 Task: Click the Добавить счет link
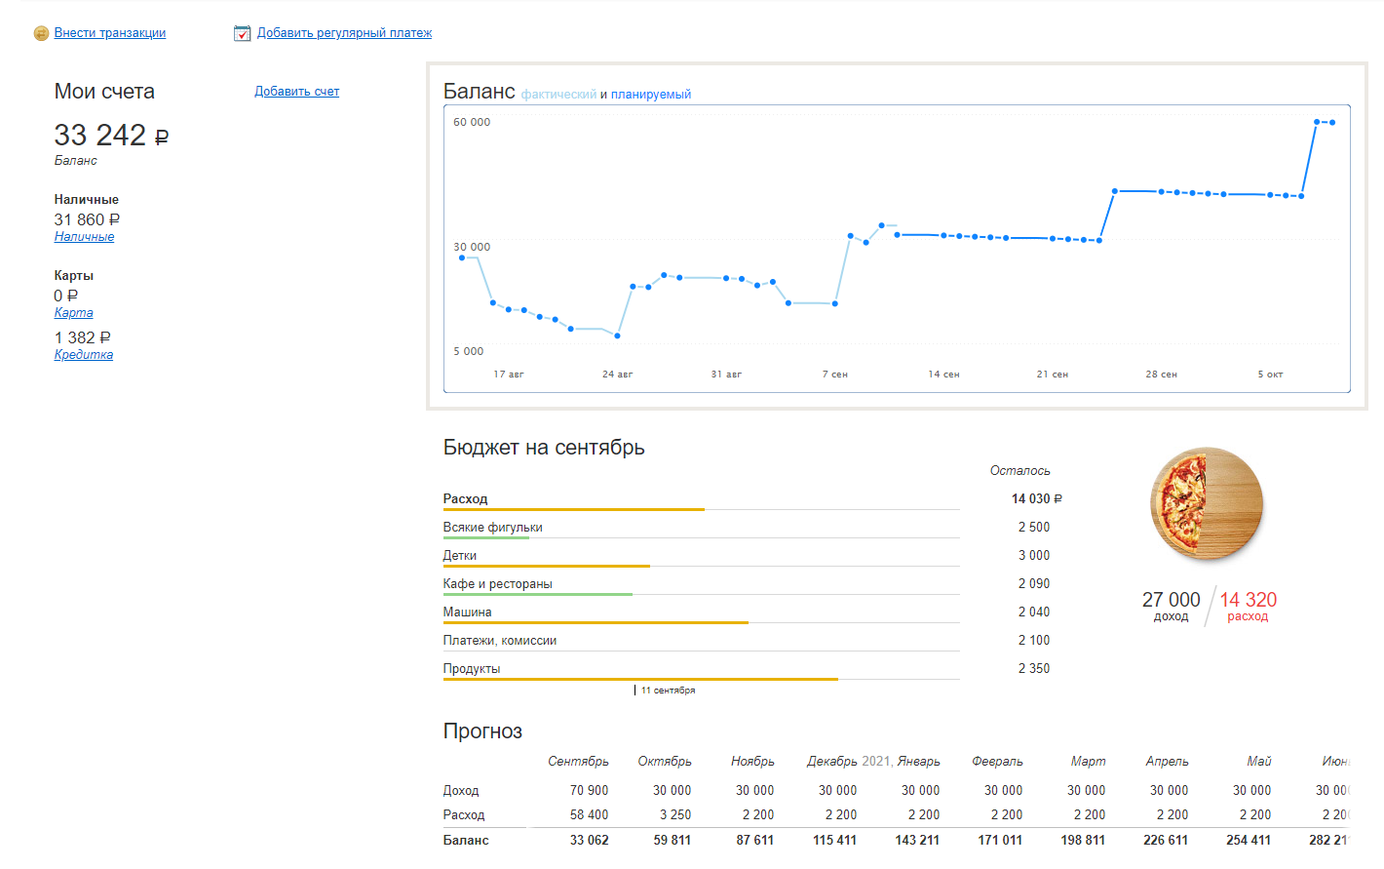(297, 92)
